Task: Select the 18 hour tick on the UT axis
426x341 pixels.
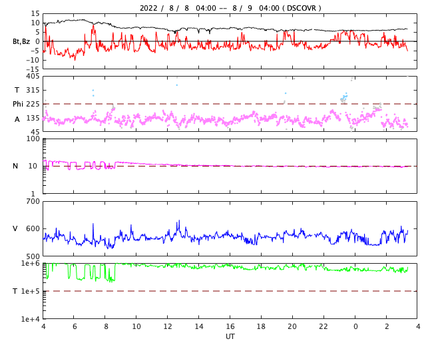Action: click(261, 326)
